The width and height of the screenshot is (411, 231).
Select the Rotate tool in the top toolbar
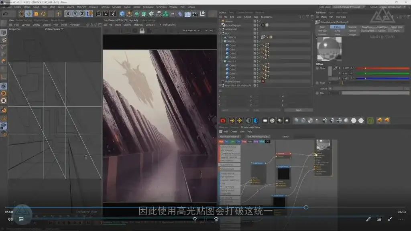(43, 14)
